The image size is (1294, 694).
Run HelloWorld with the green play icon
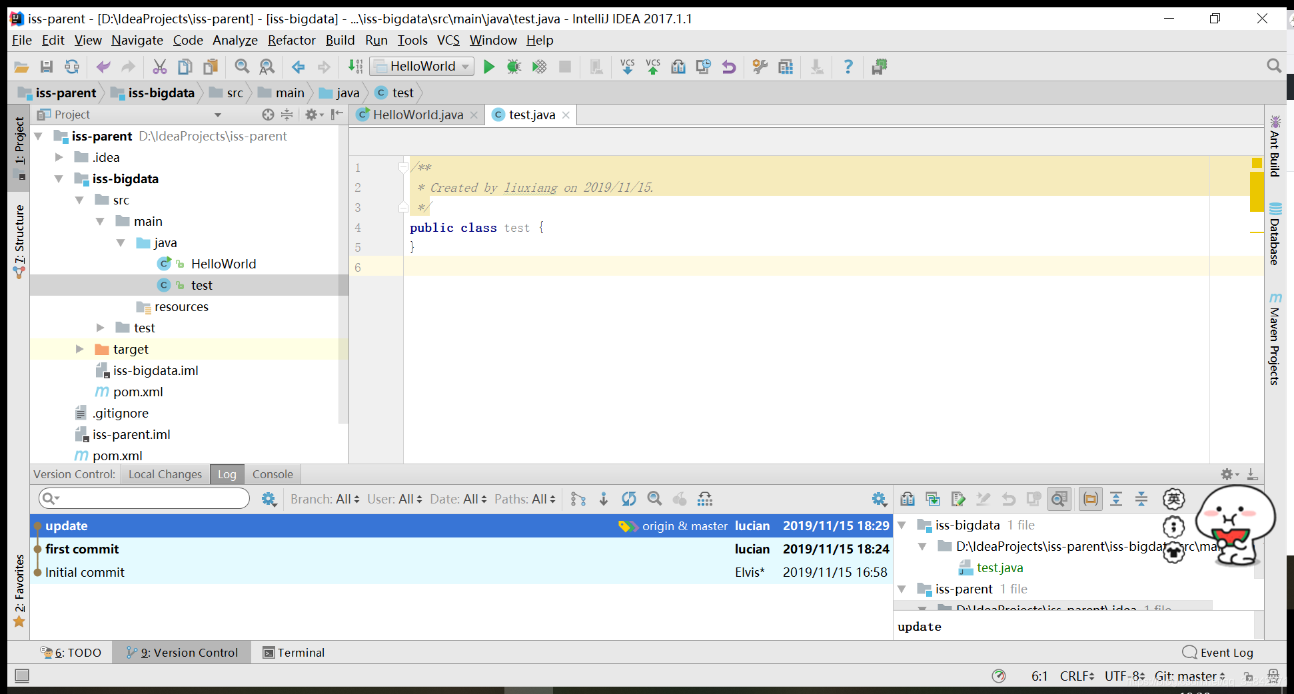coord(489,67)
